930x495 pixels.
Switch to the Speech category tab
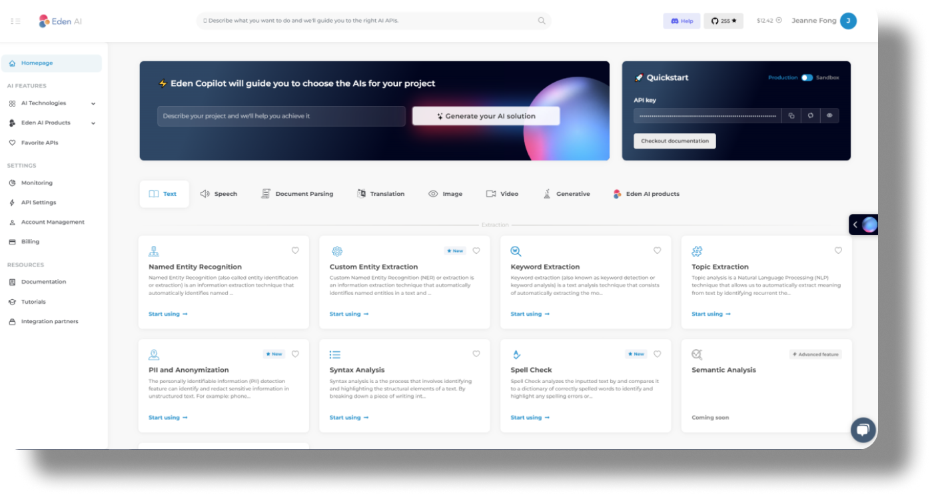pyautogui.click(x=219, y=194)
